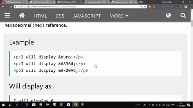Screen dimensions: 193x108
Task: Click the code line containing &#x20AC;
Action: click(x=51, y=70)
